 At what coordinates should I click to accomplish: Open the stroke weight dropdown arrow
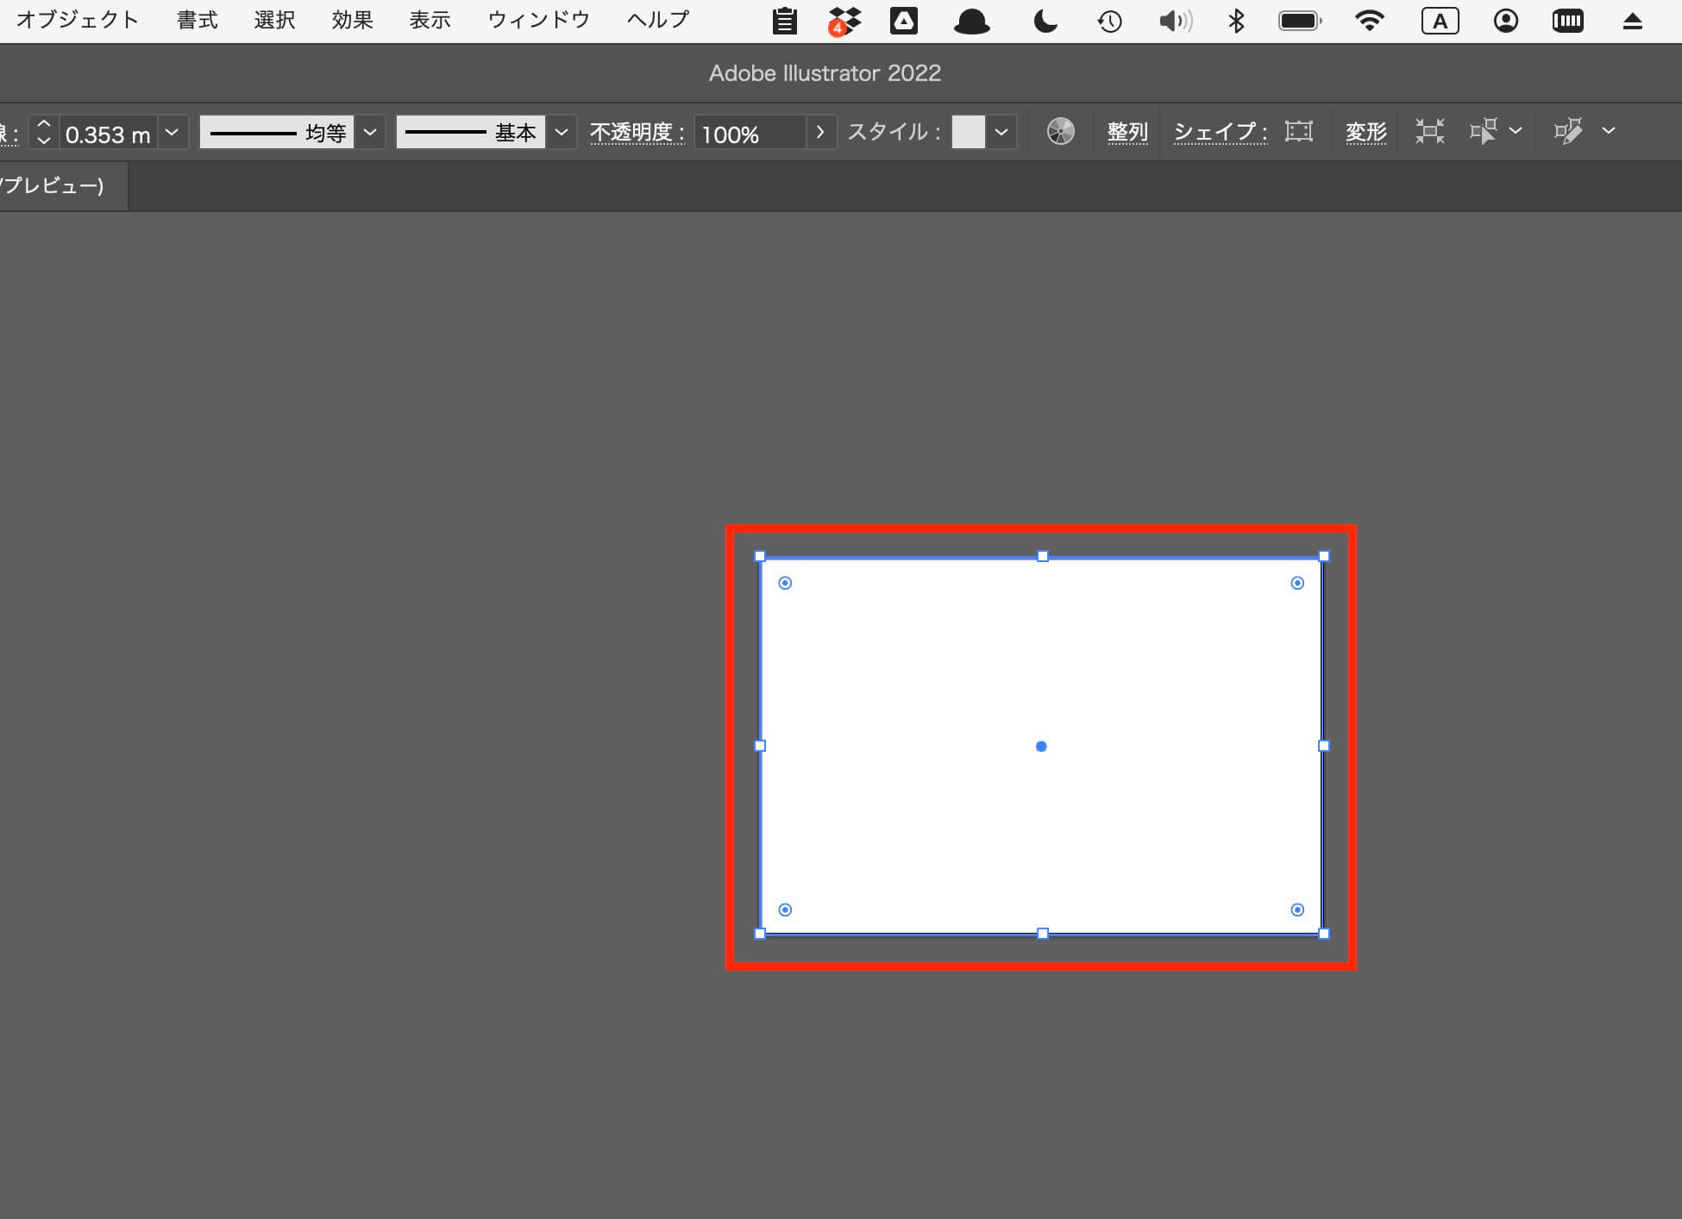172,132
